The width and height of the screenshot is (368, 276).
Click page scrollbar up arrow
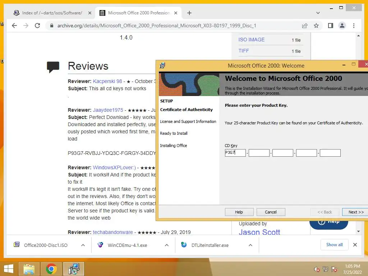click(358, 36)
